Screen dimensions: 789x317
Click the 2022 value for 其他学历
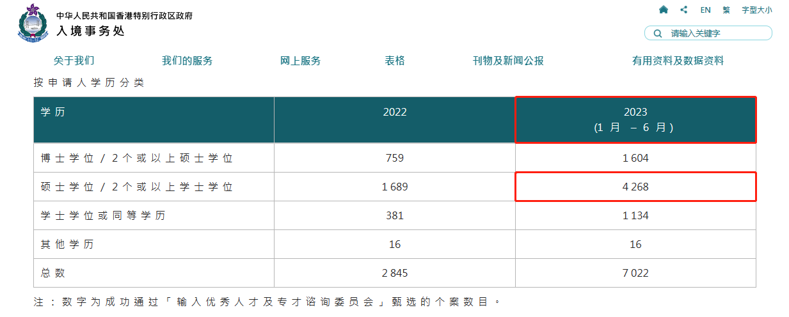(395, 245)
